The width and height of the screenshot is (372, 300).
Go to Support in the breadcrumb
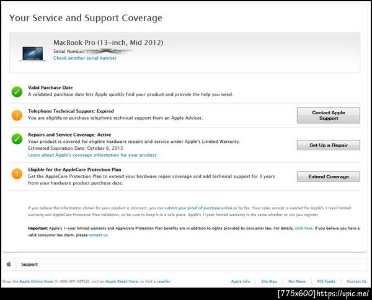[x=29, y=265]
